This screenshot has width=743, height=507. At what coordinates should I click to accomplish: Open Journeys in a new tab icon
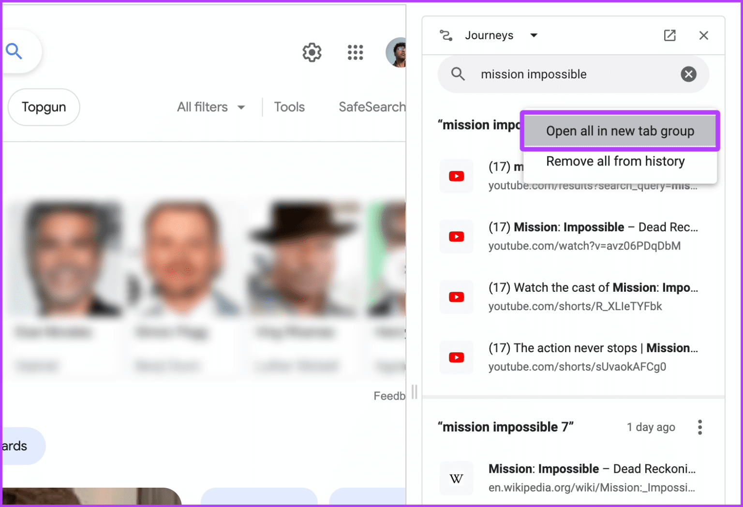[670, 35]
